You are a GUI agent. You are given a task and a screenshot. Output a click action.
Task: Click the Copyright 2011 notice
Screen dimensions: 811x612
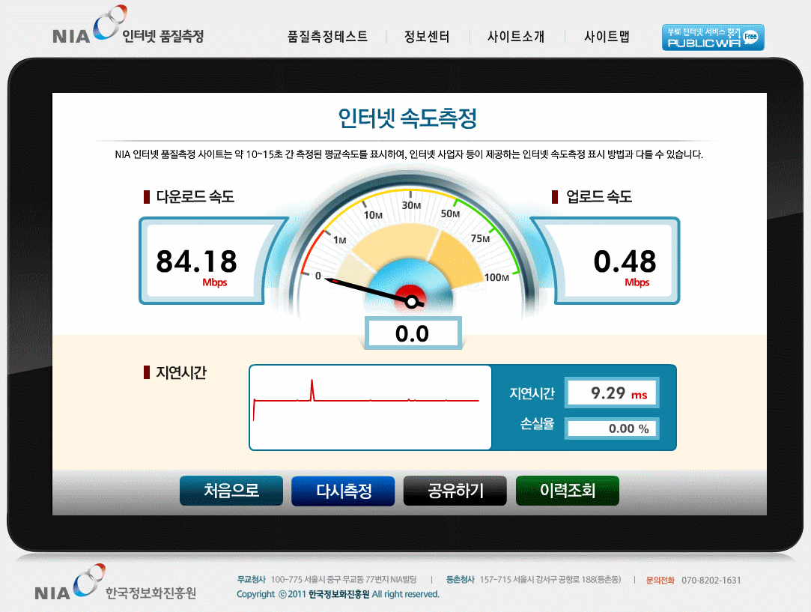pos(338,594)
